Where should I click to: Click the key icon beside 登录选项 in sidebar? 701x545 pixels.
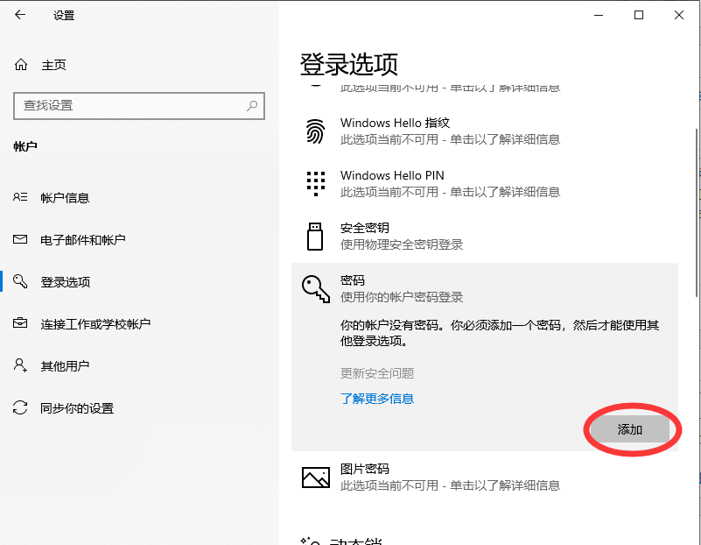click(20, 281)
